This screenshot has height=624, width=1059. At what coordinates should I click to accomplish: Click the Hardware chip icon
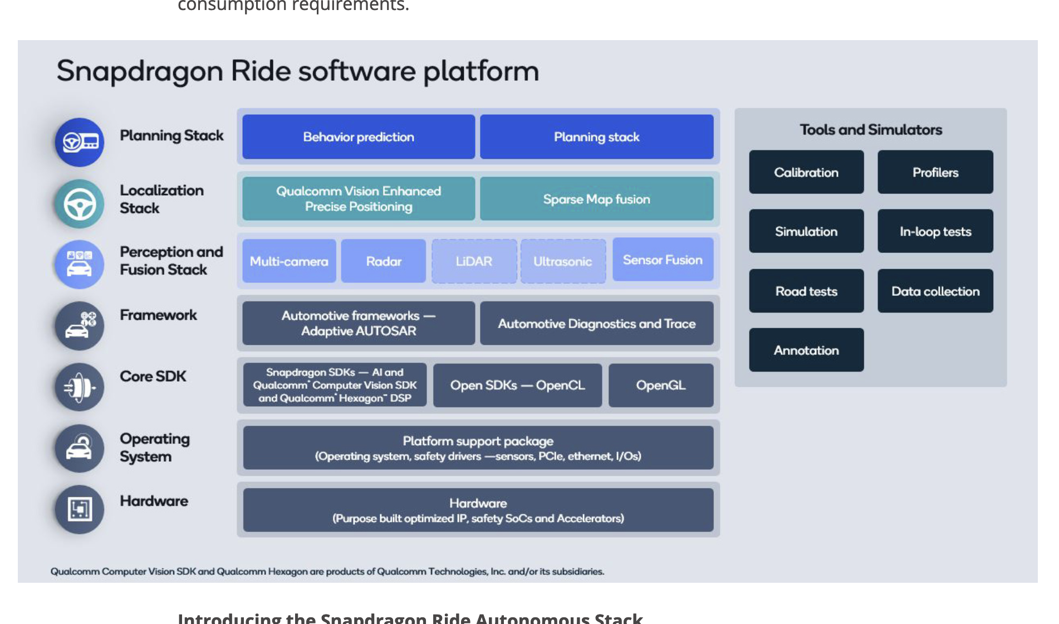coord(80,509)
